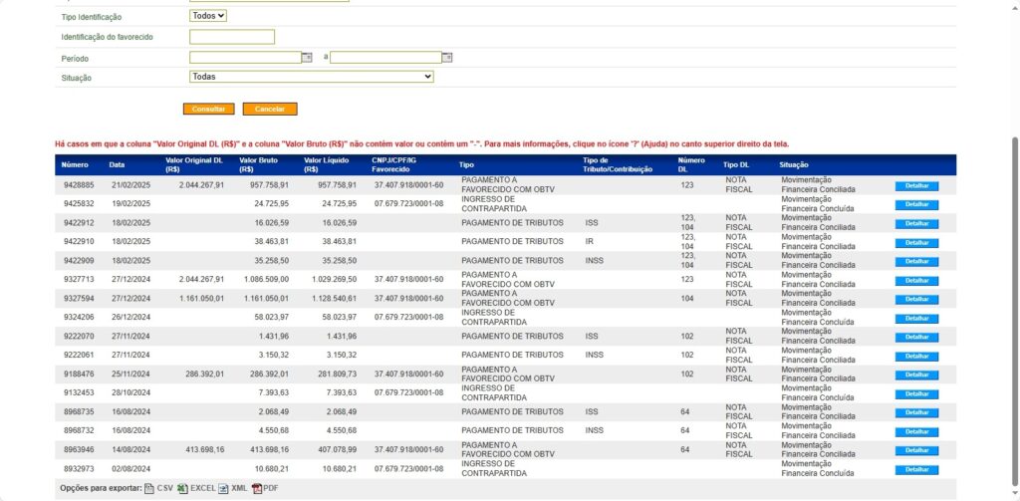
Task: Open the start date calendar picker
Action: (x=307, y=58)
